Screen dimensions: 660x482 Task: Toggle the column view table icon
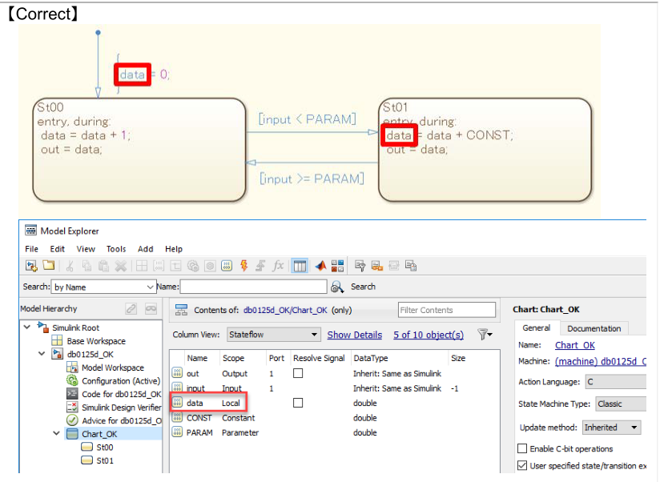coord(300,266)
